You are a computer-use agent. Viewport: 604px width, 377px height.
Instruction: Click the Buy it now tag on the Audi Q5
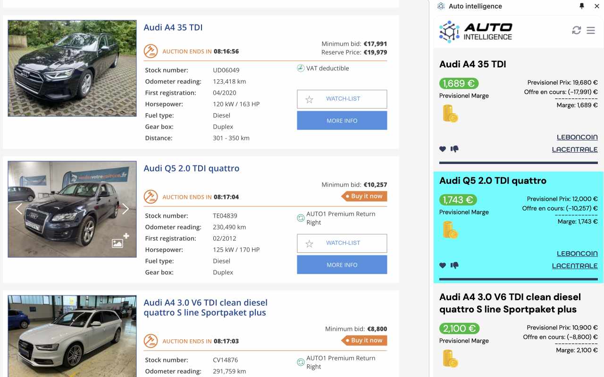[364, 196]
